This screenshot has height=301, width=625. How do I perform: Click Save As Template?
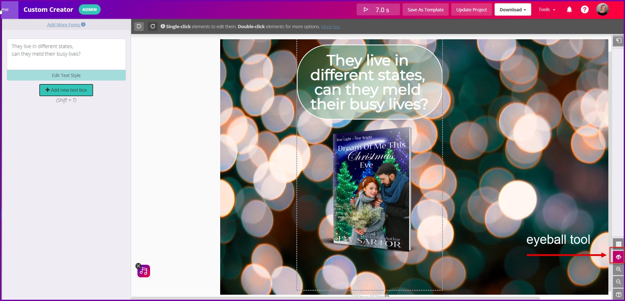pos(425,10)
